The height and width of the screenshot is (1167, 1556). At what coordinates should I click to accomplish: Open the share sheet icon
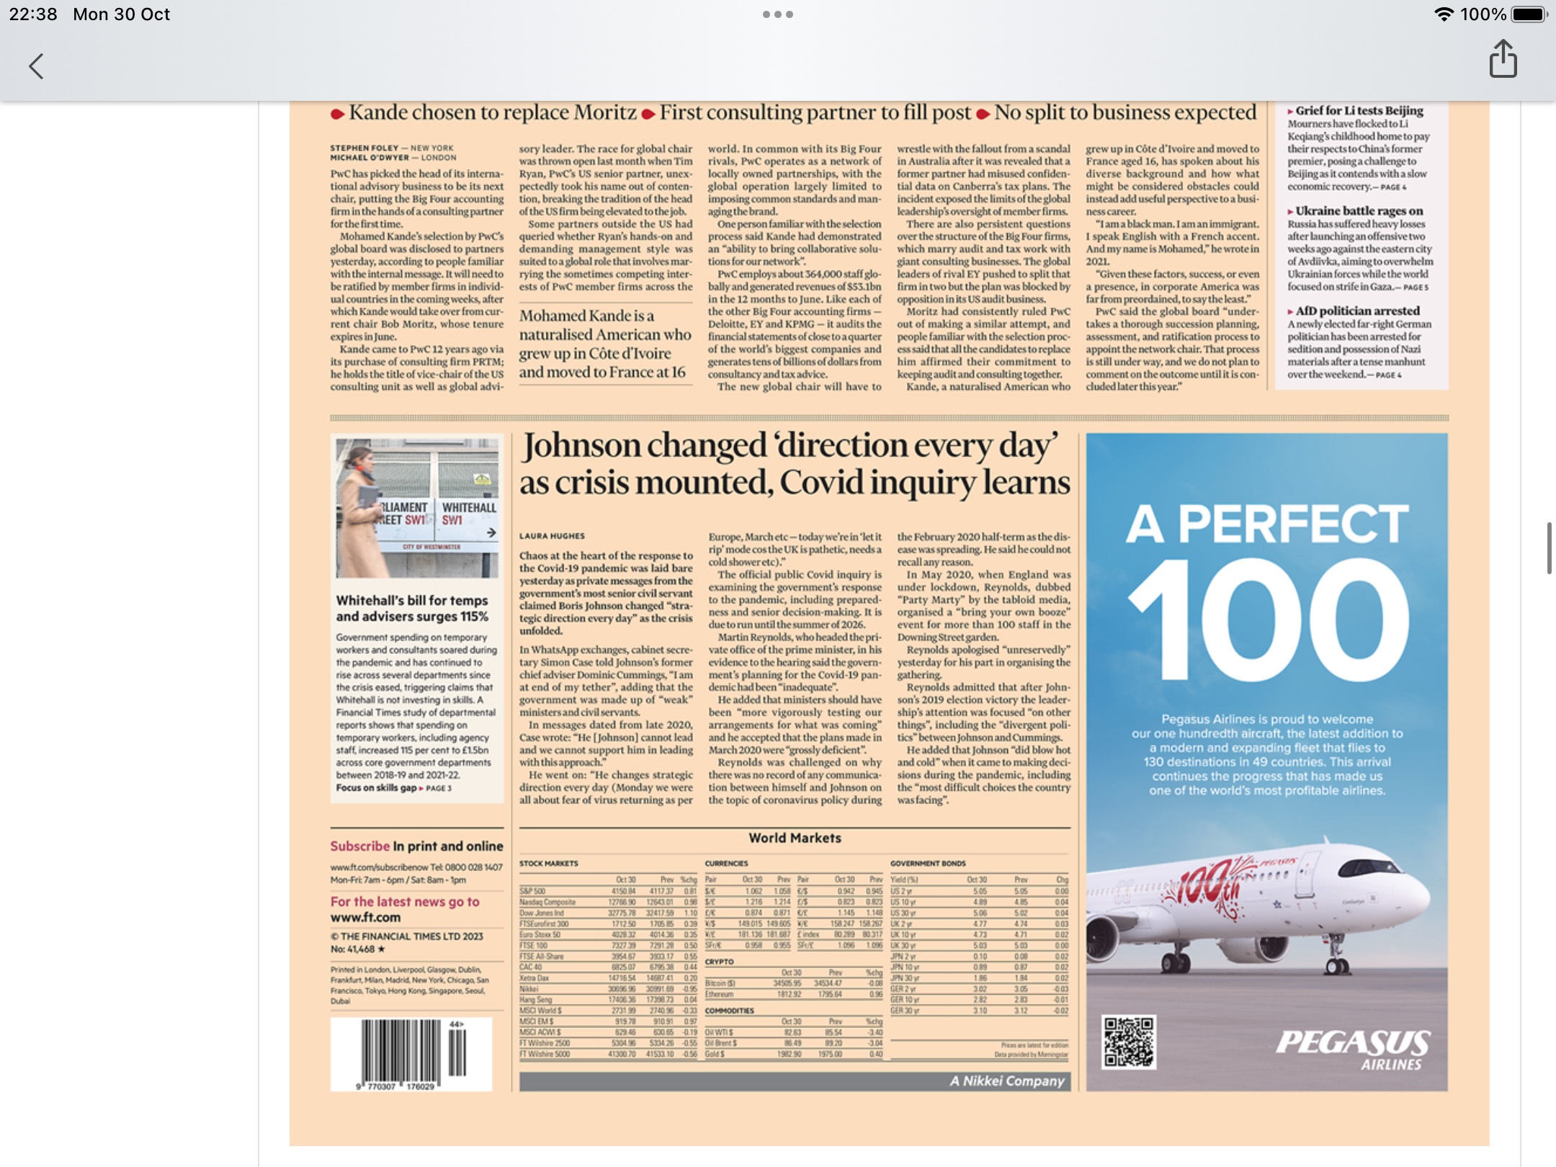coord(1503,59)
